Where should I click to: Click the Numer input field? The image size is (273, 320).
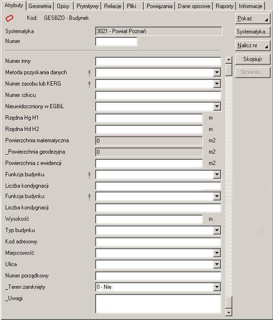[116, 42]
